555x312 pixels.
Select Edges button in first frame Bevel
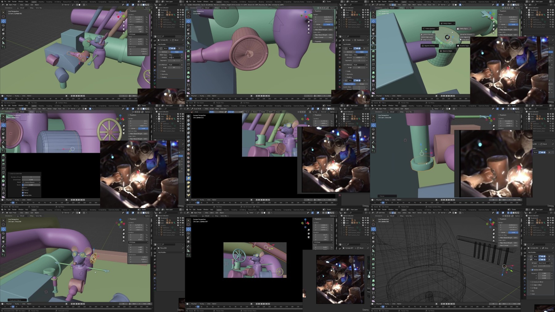177,52
